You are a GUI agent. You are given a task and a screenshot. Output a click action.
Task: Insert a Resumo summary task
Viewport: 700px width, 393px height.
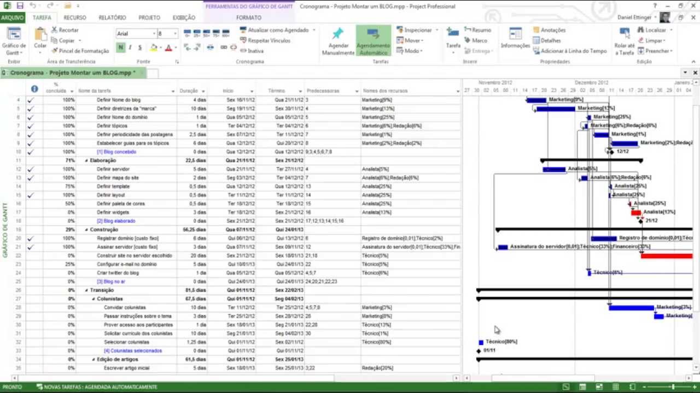click(x=477, y=30)
